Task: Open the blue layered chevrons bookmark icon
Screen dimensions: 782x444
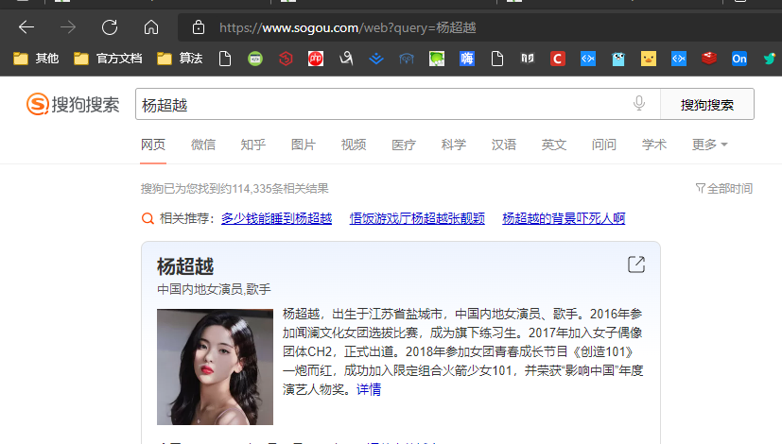Action: (376, 59)
